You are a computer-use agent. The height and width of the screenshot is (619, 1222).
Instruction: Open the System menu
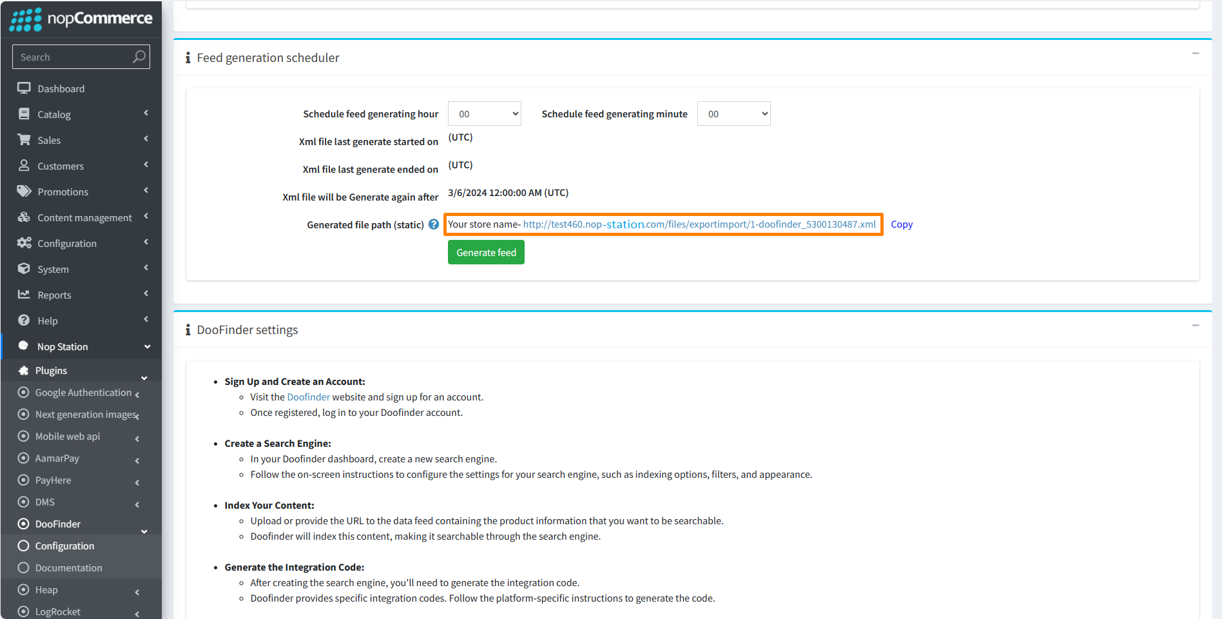coord(81,269)
